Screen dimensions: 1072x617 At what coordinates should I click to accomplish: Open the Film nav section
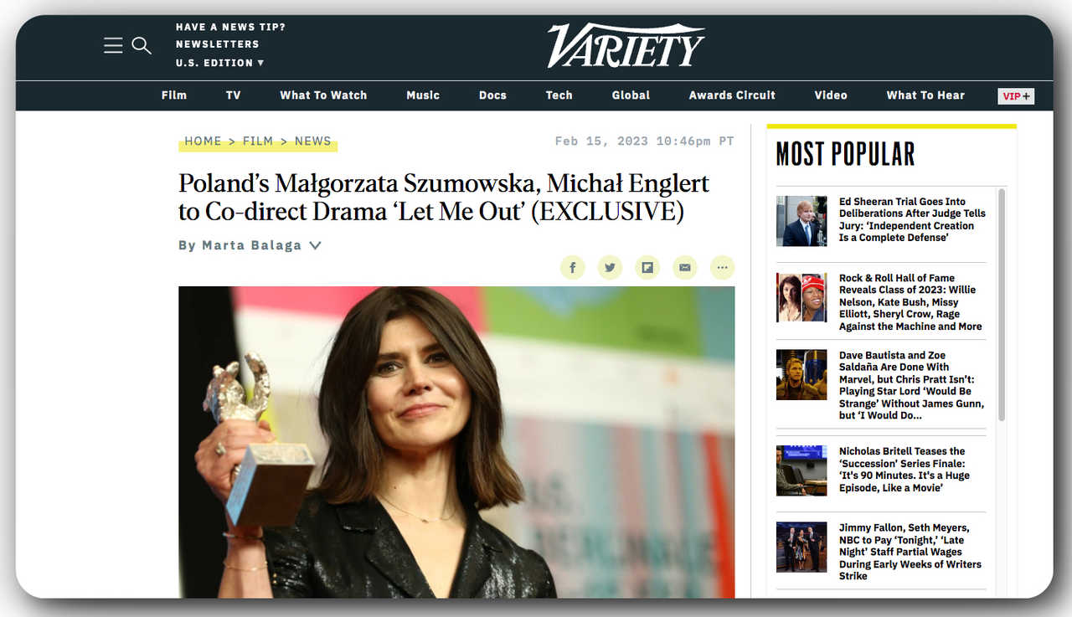174,95
